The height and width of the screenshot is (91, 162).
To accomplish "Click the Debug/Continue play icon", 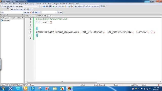I will point(76,6).
